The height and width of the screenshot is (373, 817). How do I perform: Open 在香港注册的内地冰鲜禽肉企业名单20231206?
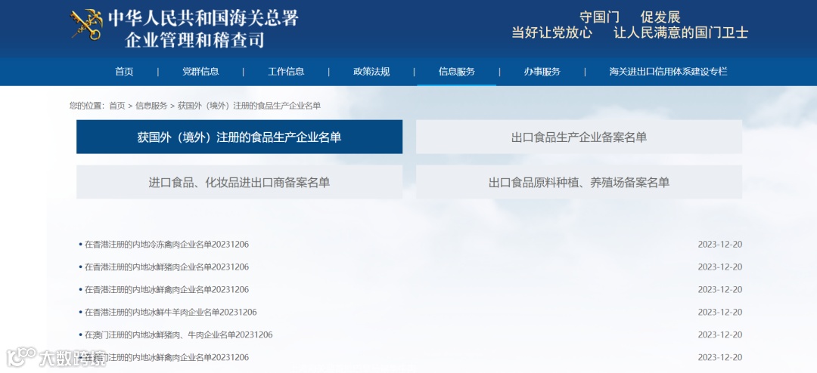coord(166,289)
